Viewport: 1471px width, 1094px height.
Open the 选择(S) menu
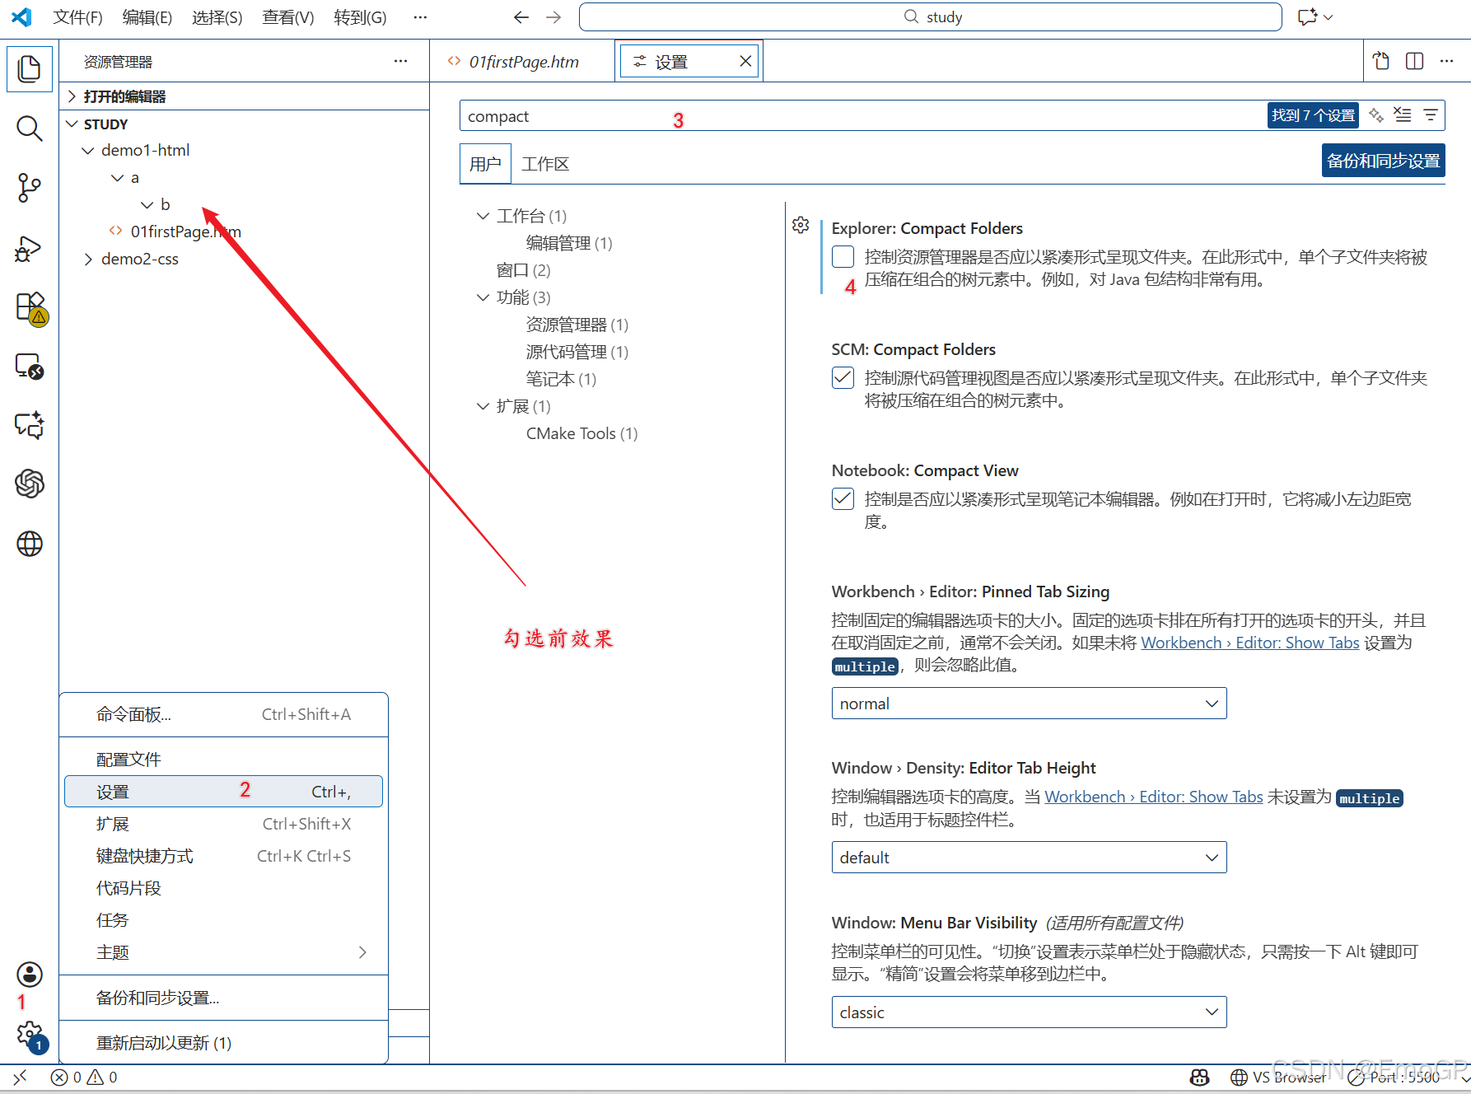click(217, 17)
